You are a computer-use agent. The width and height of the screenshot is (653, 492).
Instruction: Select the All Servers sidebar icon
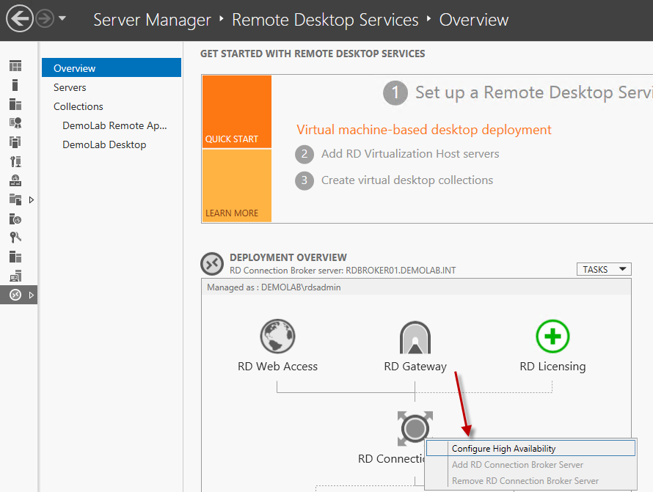[x=15, y=104]
